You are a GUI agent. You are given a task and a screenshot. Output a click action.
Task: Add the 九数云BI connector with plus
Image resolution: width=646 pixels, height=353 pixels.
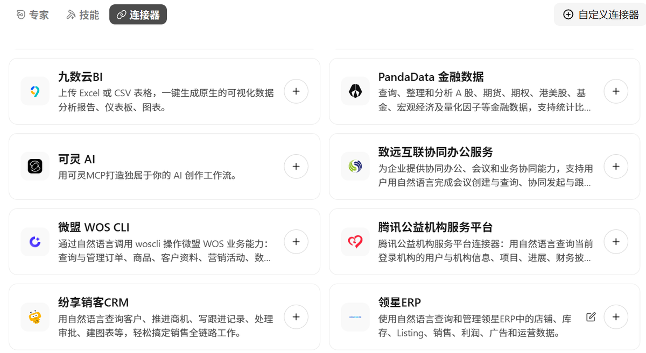(296, 91)
